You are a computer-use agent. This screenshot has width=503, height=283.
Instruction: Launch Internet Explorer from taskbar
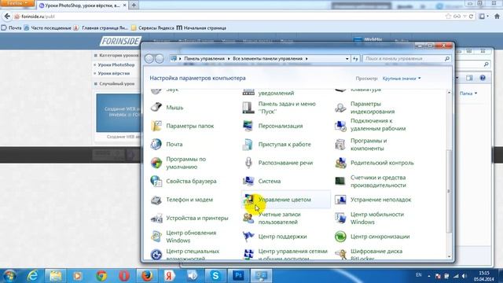(32, 276)
